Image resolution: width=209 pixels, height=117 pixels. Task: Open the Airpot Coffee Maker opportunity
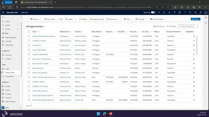click(39, 50)
